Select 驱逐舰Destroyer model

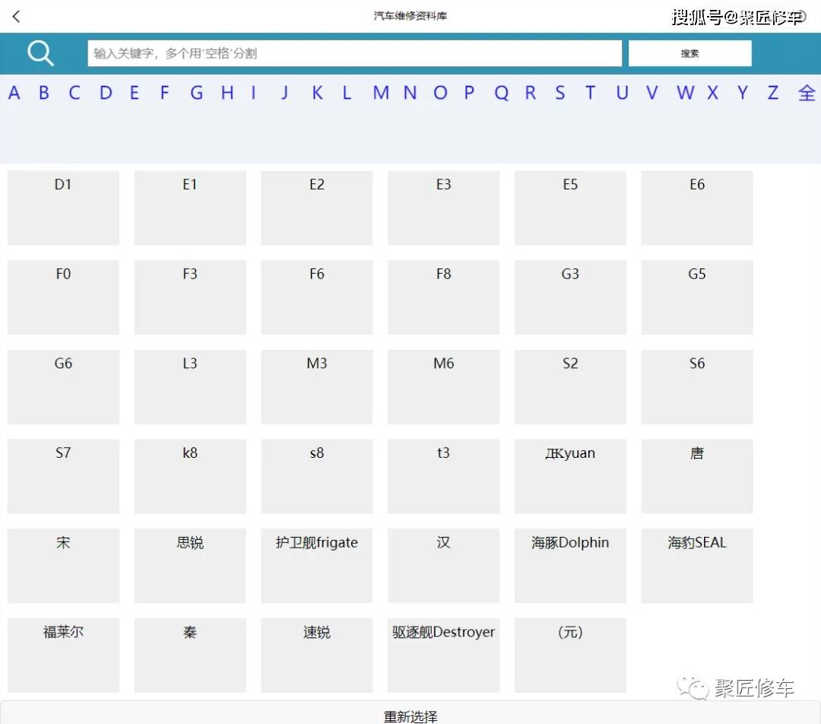click(x=443, y=656)
